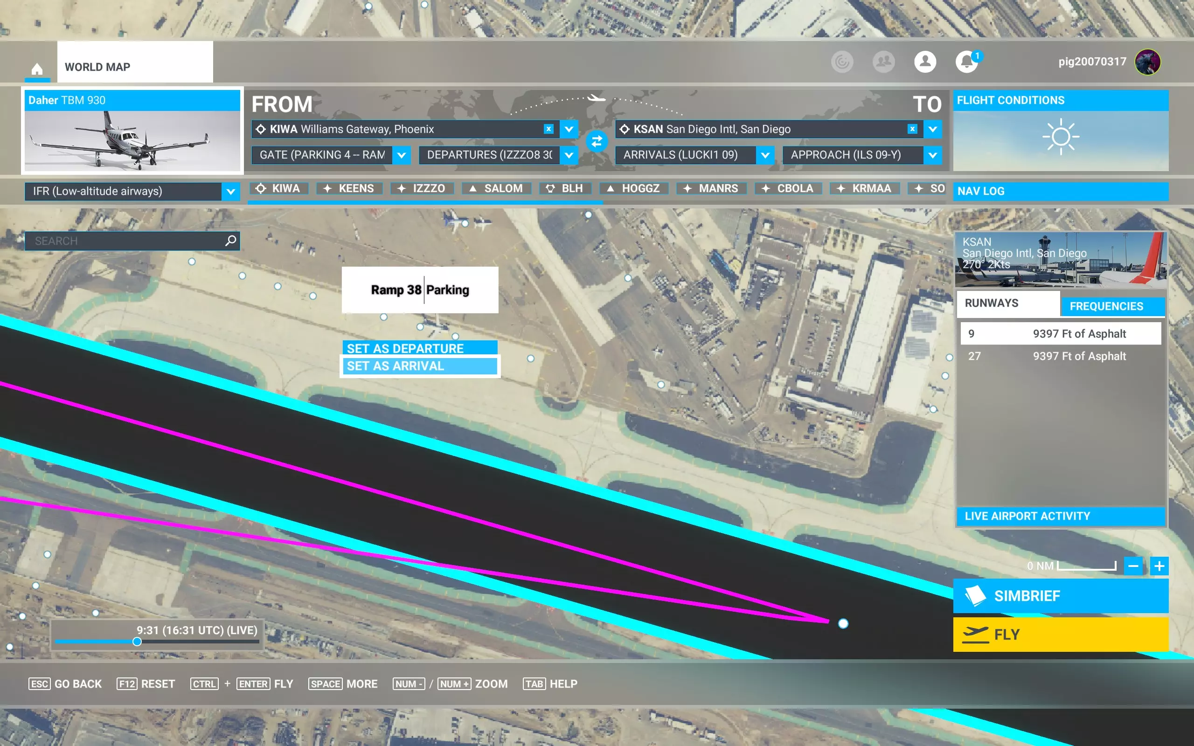
Task: Click the friends group icon
Action: [x=883, y=62]
